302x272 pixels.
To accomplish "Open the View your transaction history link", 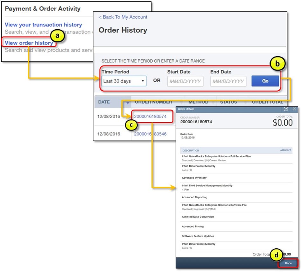I will [43, 25].
